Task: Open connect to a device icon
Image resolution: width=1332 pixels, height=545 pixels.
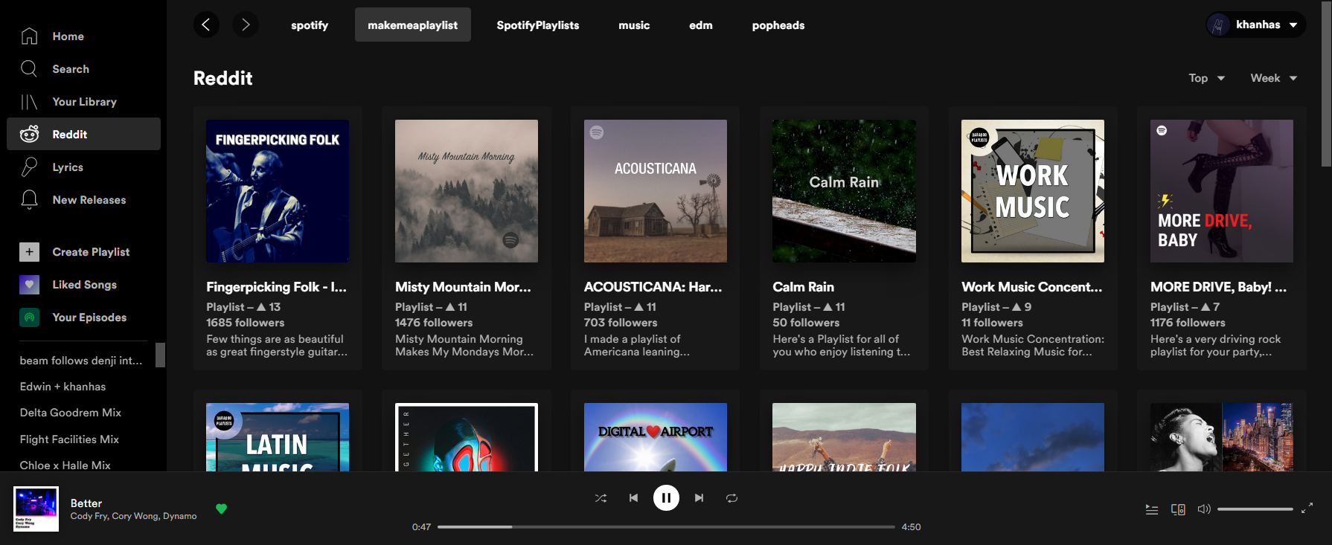Action: [1178, 509]
